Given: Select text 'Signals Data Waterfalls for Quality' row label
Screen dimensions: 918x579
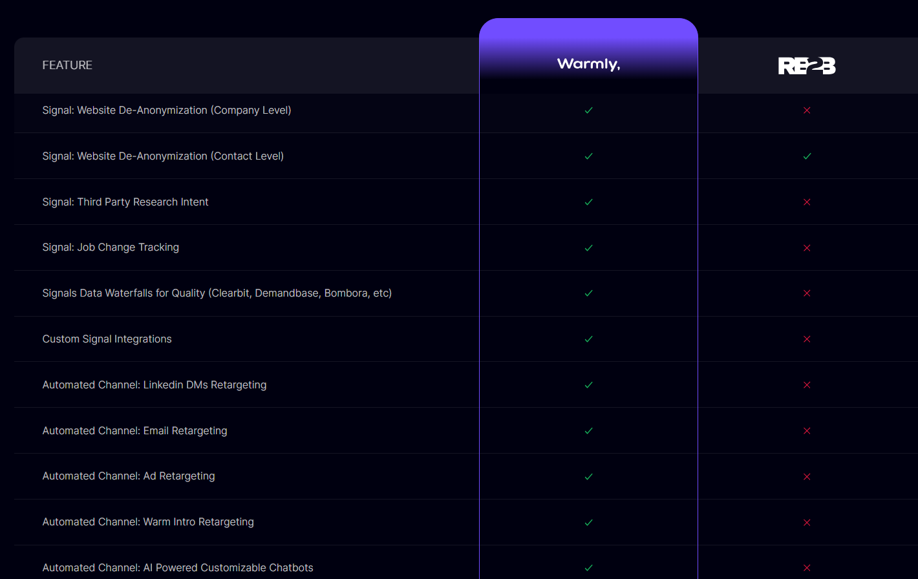Looking at the screenshot, I should point(217,293).
